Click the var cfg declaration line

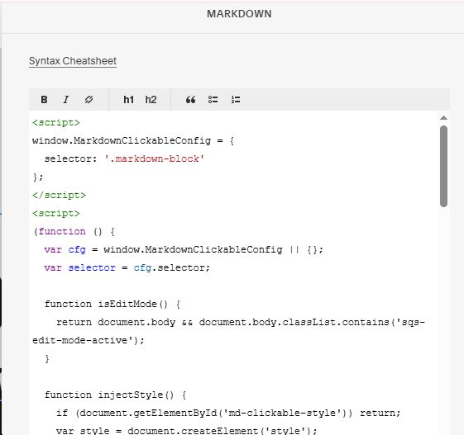(184, 250)
